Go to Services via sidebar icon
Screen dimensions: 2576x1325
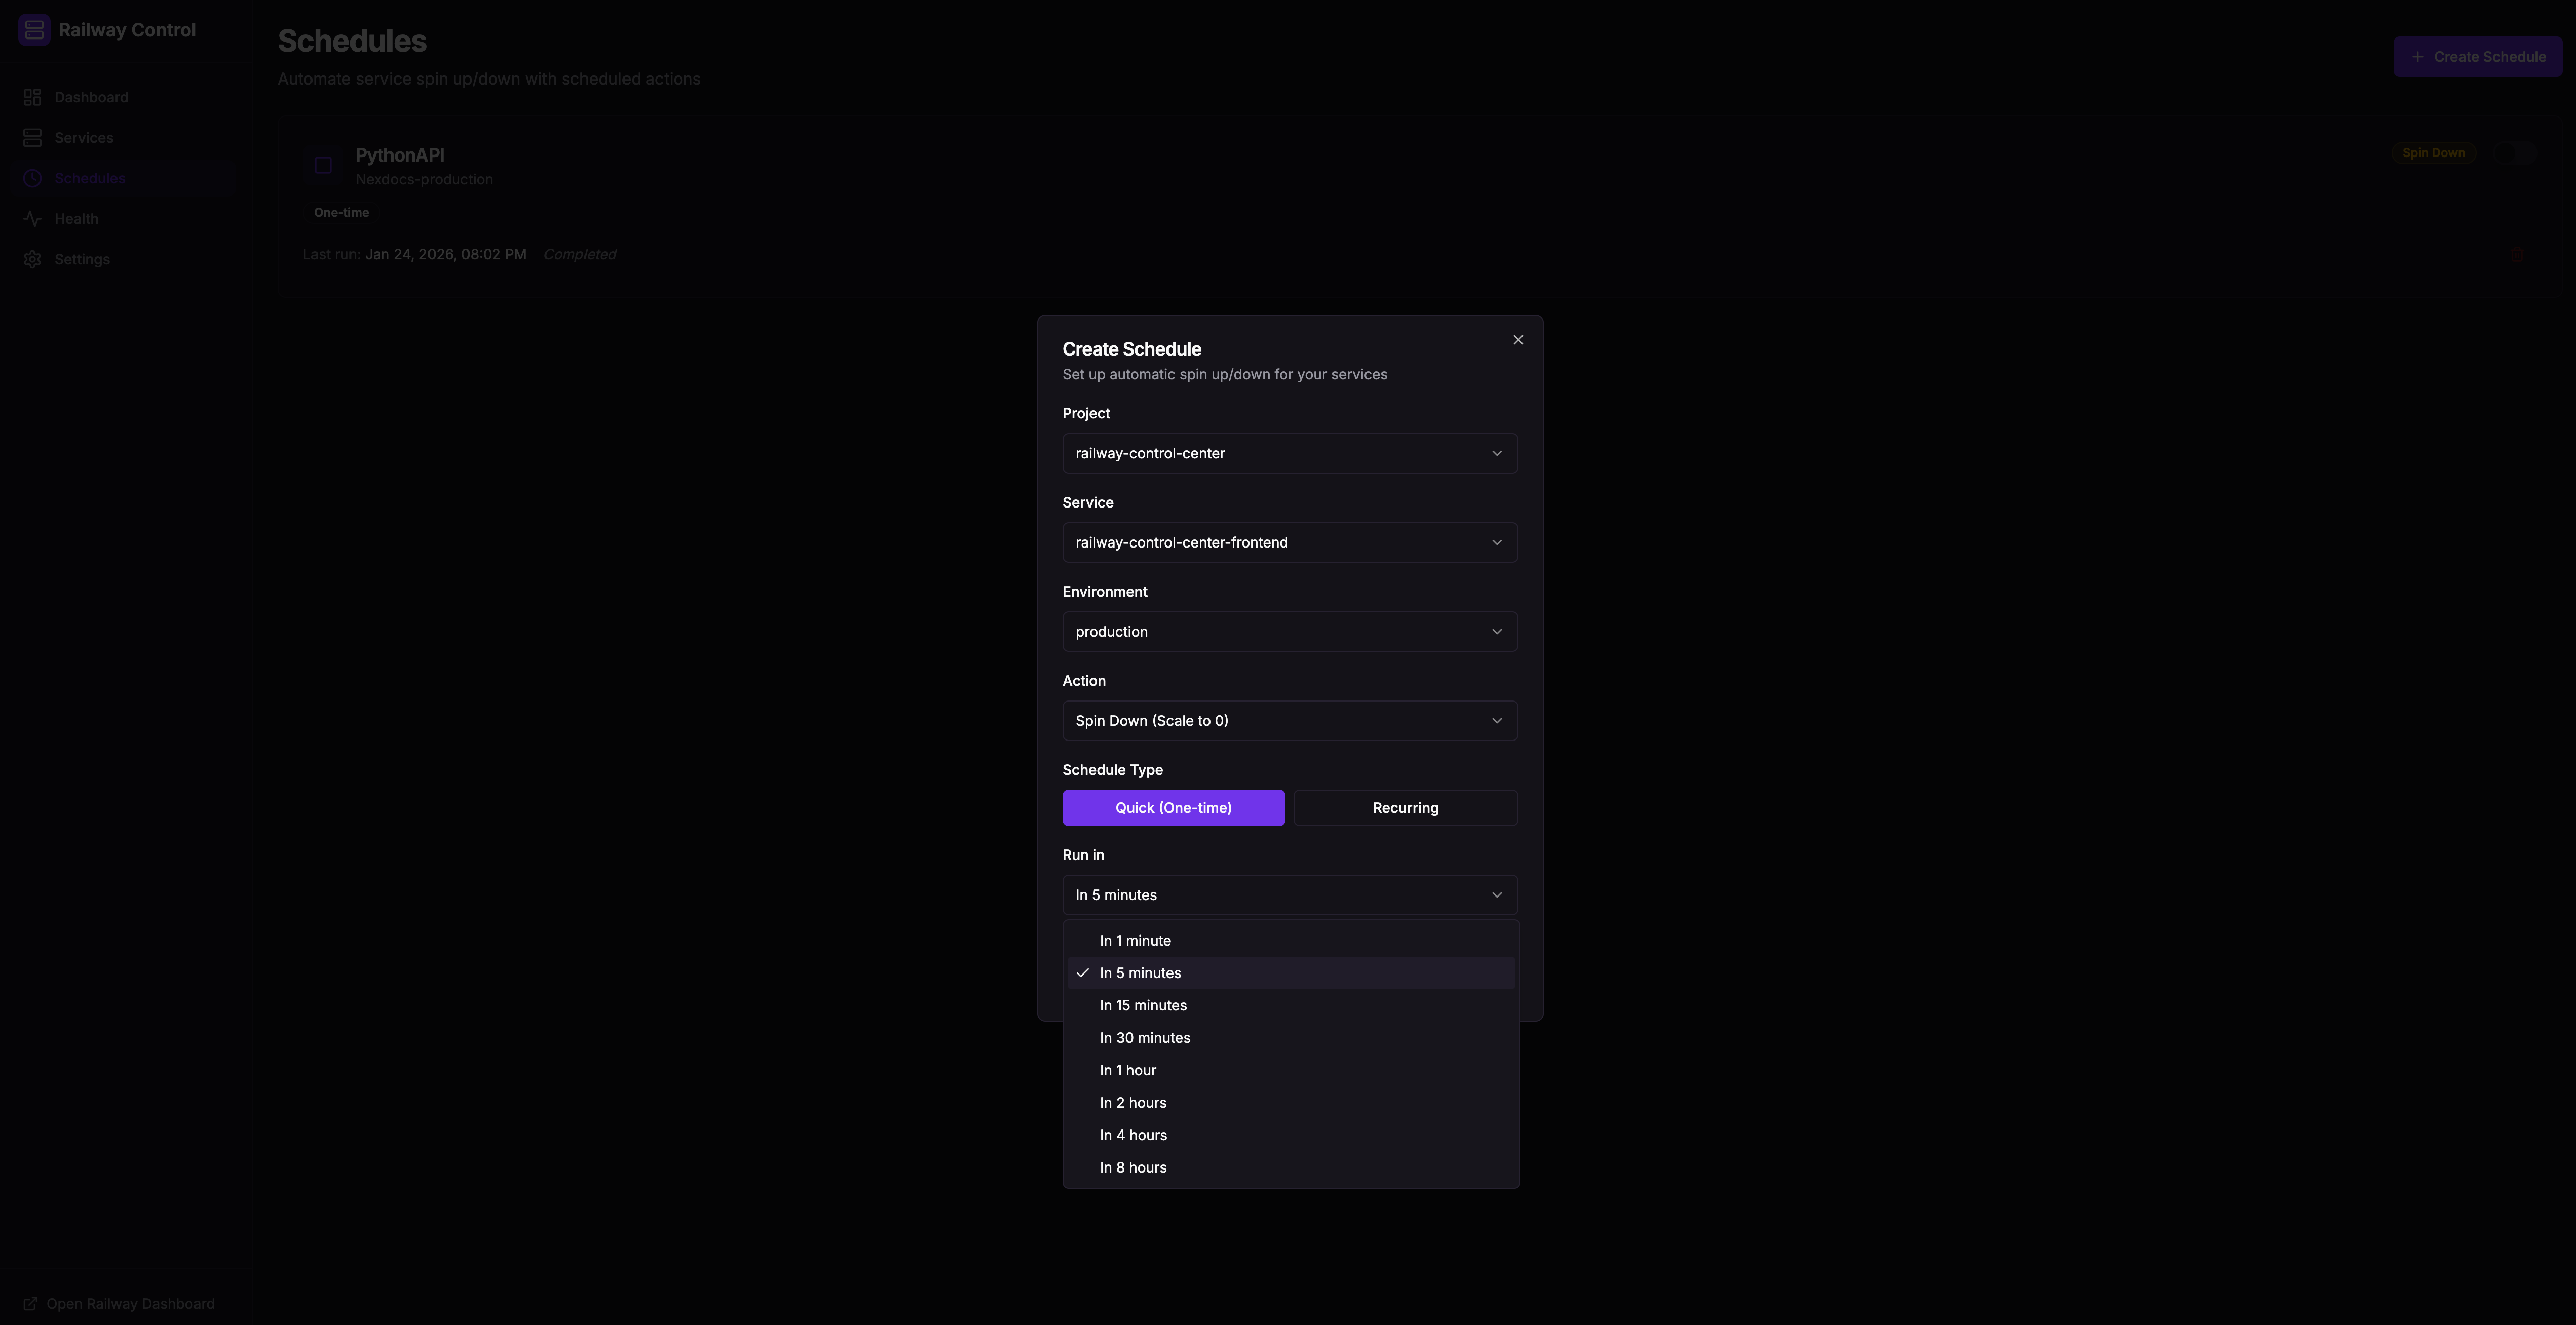coord(33,138)
